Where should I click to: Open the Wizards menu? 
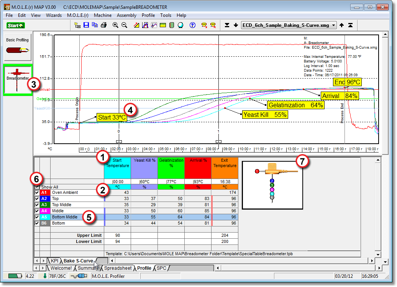coord(54,15)
